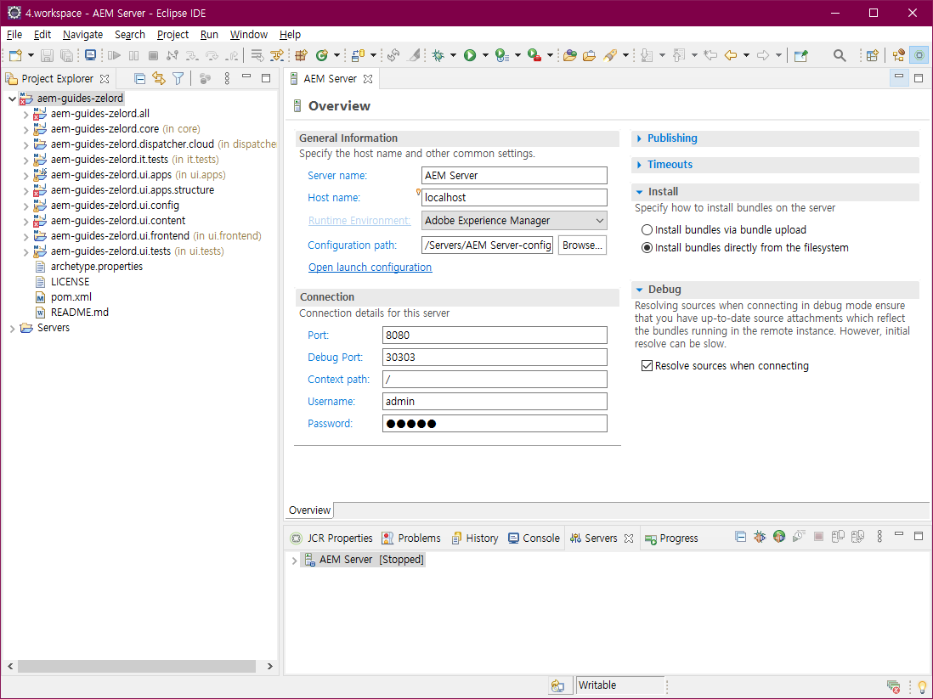Open the File menu

(x=14, y=35)
